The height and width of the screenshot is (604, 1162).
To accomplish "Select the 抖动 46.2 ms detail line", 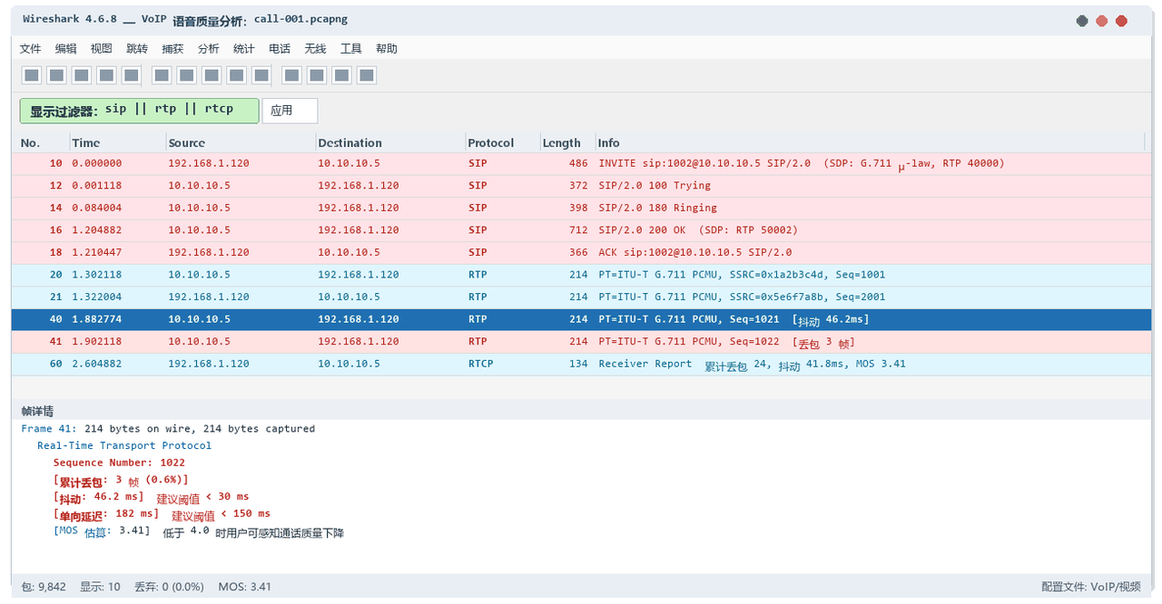I will [151, 497].
